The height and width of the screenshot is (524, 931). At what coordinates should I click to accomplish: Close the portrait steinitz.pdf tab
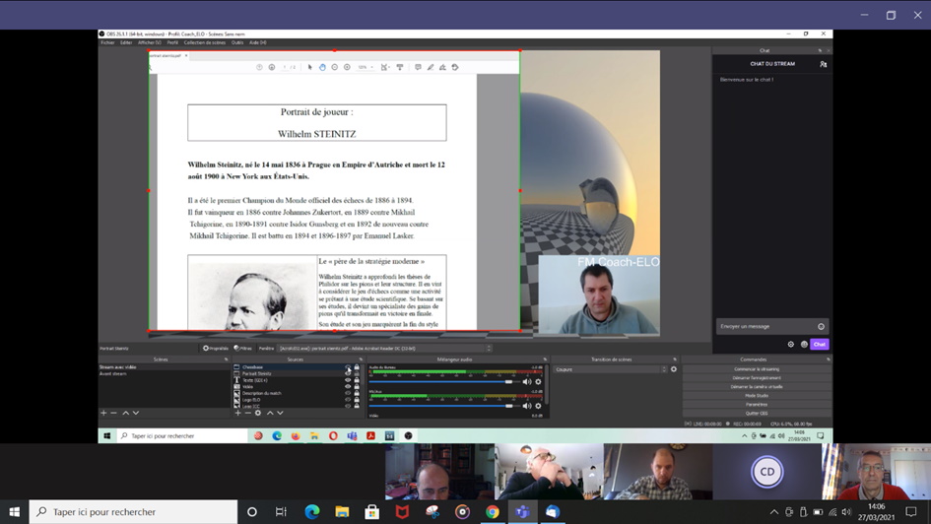(x=186, y=56)
